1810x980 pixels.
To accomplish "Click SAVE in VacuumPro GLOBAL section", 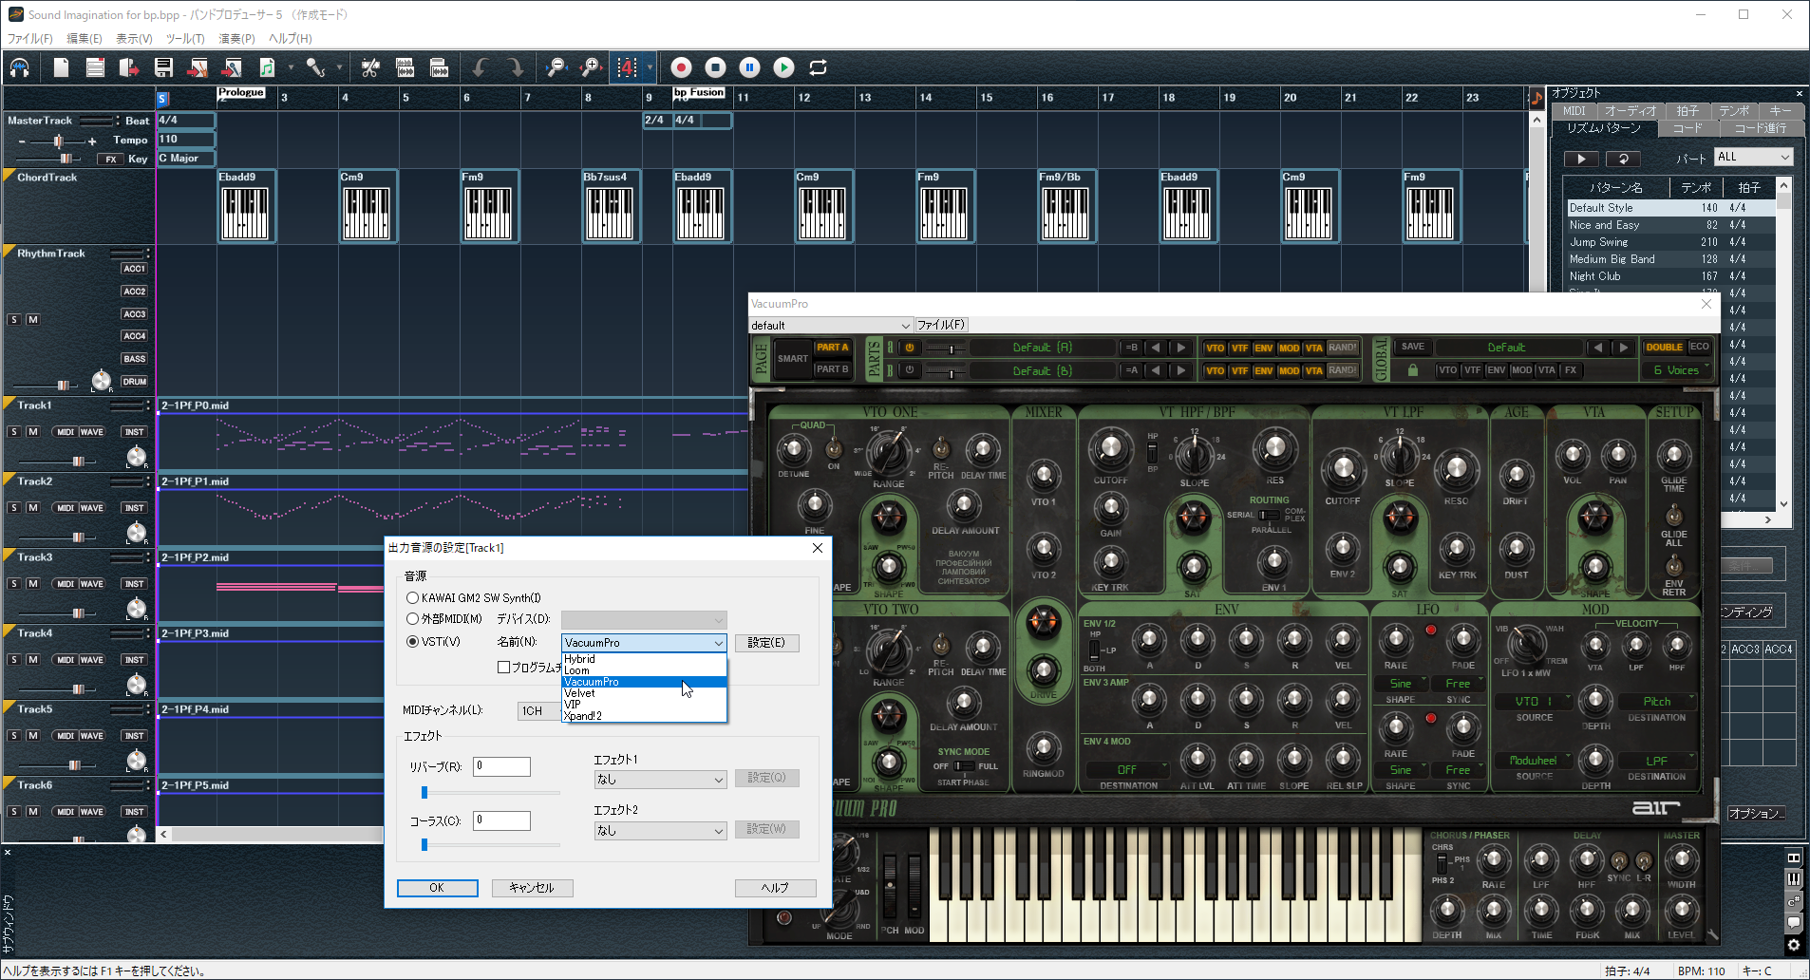I will click(x=1413, y=347).
